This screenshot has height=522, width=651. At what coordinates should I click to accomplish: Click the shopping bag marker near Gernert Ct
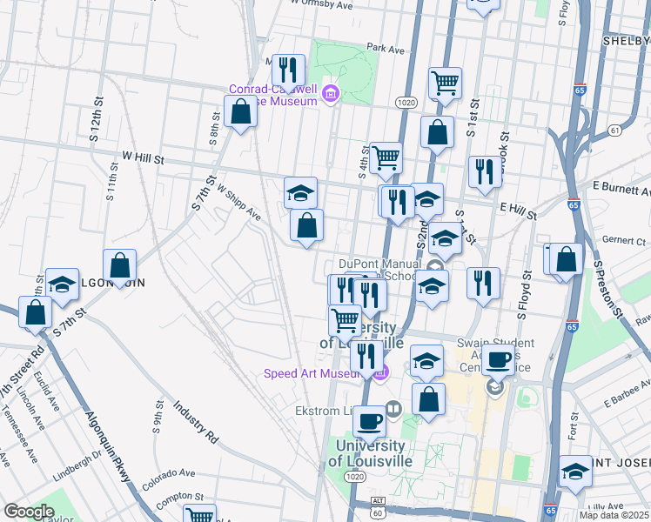[x=566, y=260]
